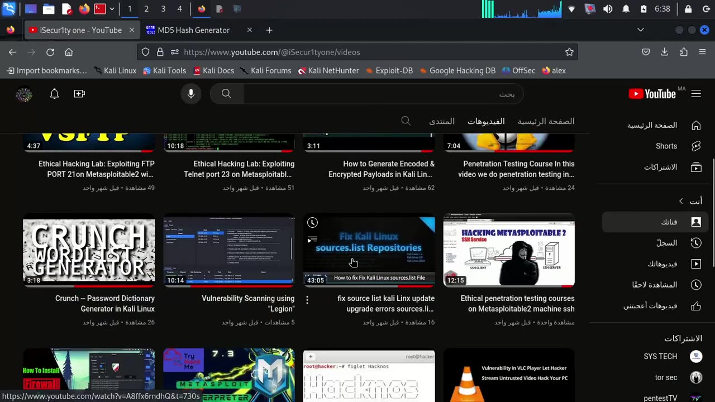This screenshot has height=402, width=715.
Task: Switch to the الفيديوهات channel tab
Action: tap(486, 121)
